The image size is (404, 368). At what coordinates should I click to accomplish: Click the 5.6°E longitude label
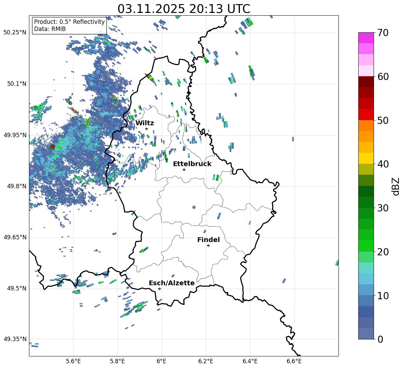(x=73, y=361)
